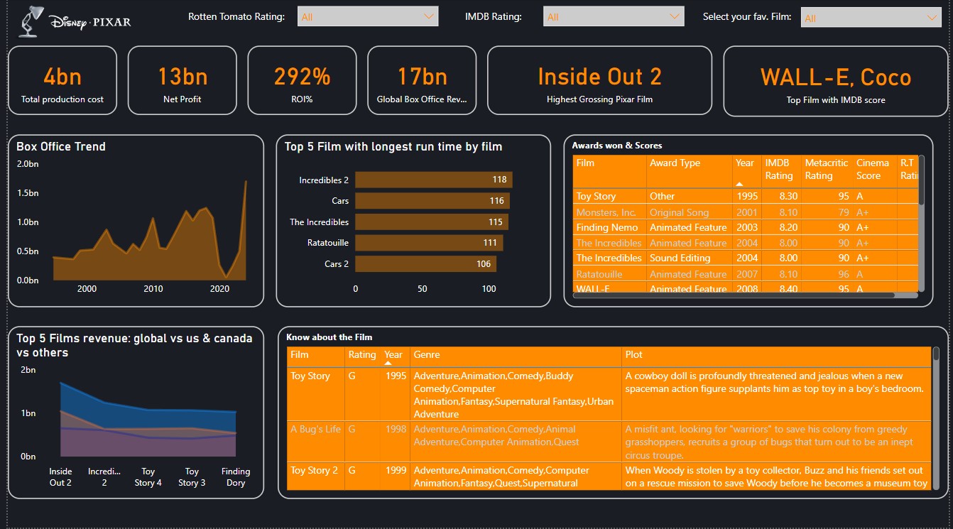Screen dimensions: 953x529
Task: Click the Global Box Office Revenue card
Action: tap(422, 80)
